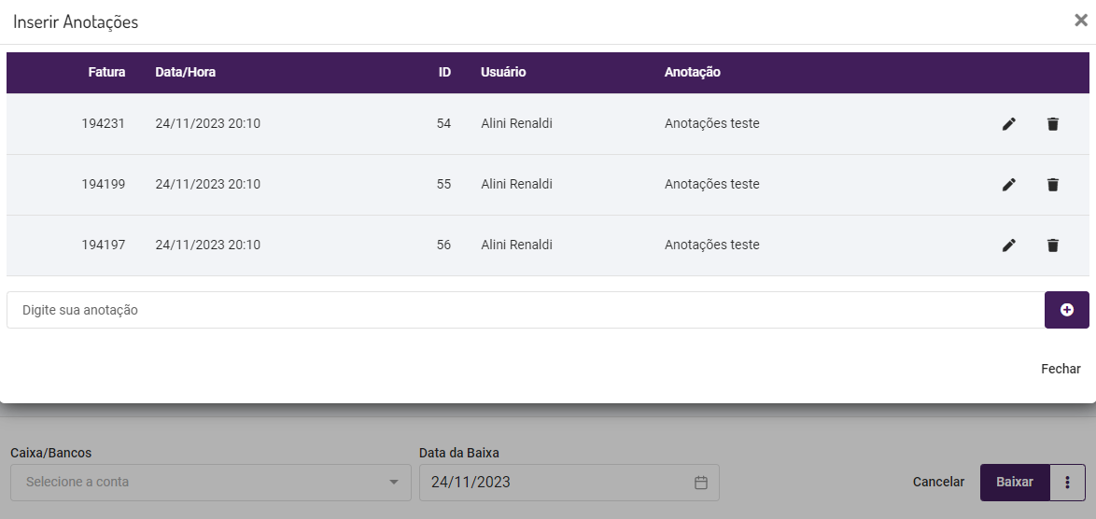1096x519 pixels.
Task: Delete annotation for invoice 194231
Action: point(1052,124)
